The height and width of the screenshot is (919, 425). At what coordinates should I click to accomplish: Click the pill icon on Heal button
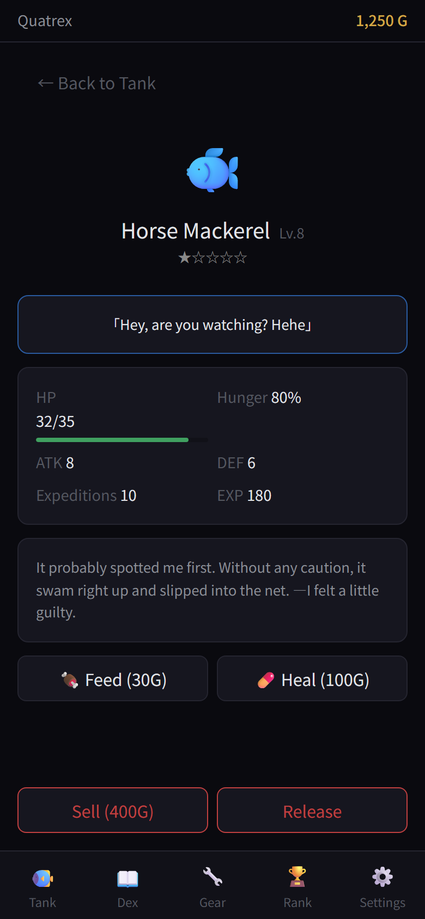(x=266, y=680)
